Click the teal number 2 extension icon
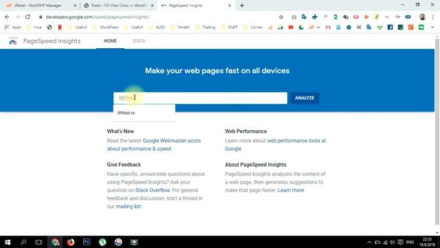Screen dimensions: 440x248 [335, 17]
